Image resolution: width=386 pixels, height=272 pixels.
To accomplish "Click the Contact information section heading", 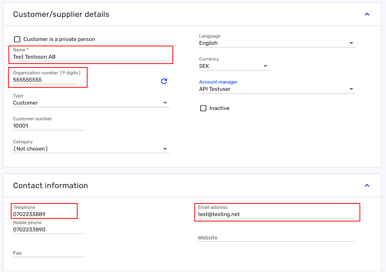I will coord(50,186).
